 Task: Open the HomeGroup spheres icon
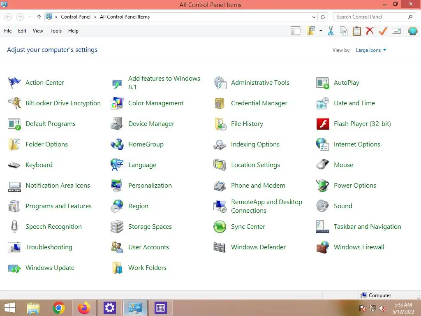117,144
